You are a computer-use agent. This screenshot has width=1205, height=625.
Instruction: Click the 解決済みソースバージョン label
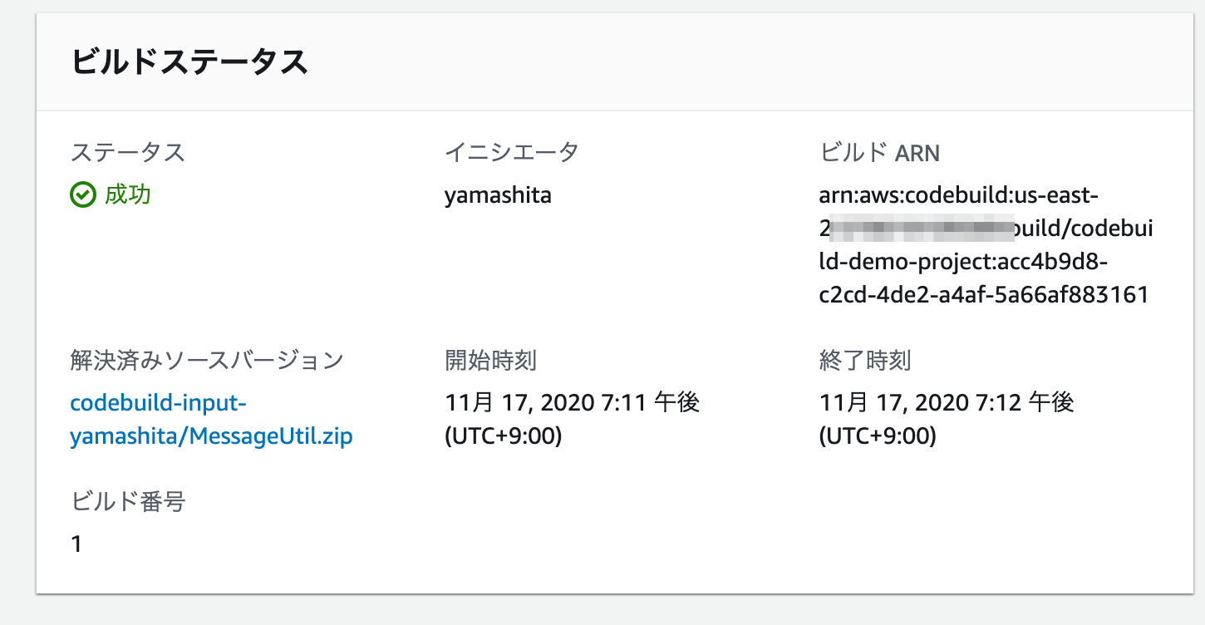click(x=207, y=360)
